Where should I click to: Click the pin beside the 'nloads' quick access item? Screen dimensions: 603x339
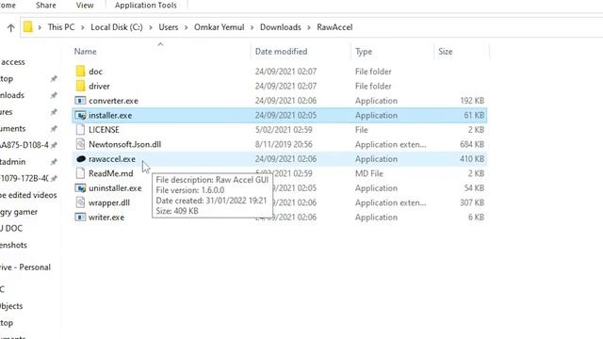point(54,95)
